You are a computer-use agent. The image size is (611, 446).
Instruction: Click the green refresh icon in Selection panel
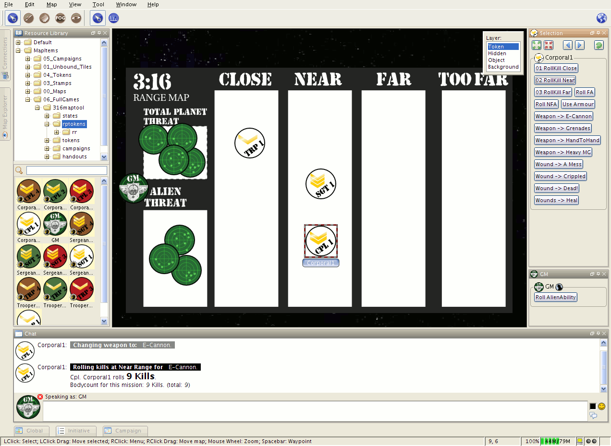click(599, 45)
